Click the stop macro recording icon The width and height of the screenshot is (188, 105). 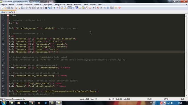pyautogui.click(x=101, y=8)
